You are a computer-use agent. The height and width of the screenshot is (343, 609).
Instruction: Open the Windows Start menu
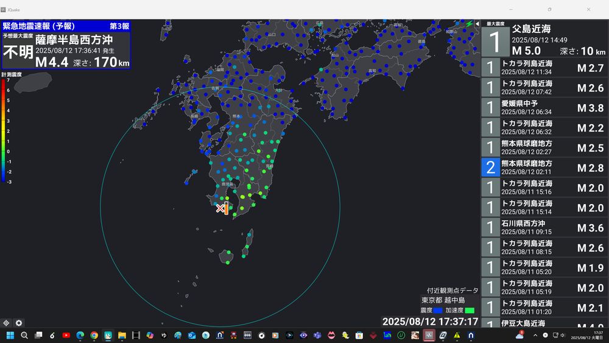click(10, 335)
